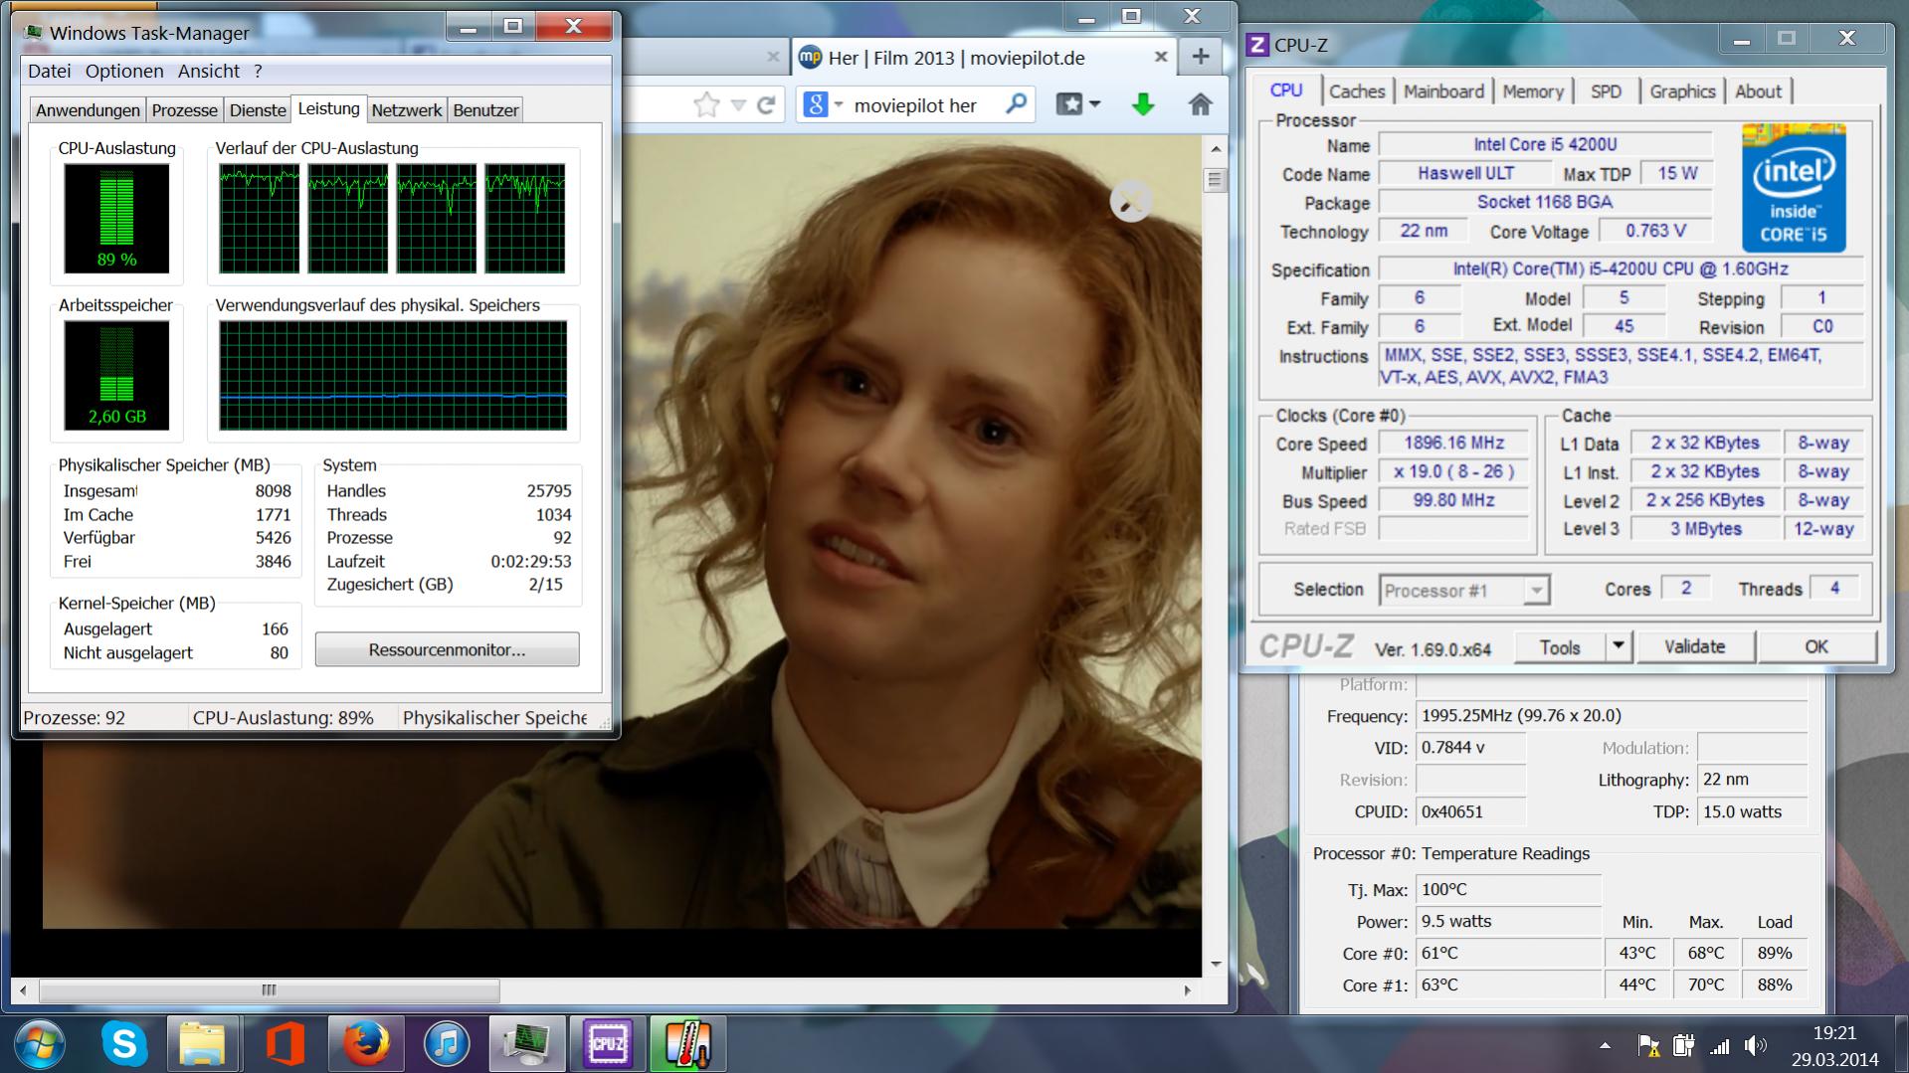Image resolution: width=1909 pixels, height=1073 pixels.
Task: Switch to the Netzwerk tab
Action: [407, 110]
